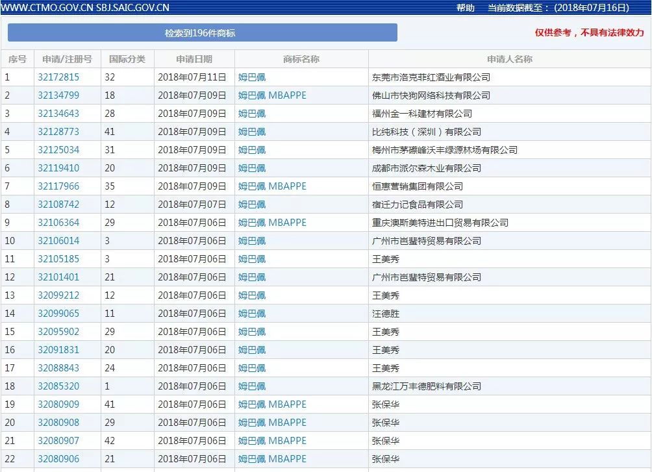Screen dimensions: 652x472
Task: Open the 帮助 help link
Action: [465, 8]
